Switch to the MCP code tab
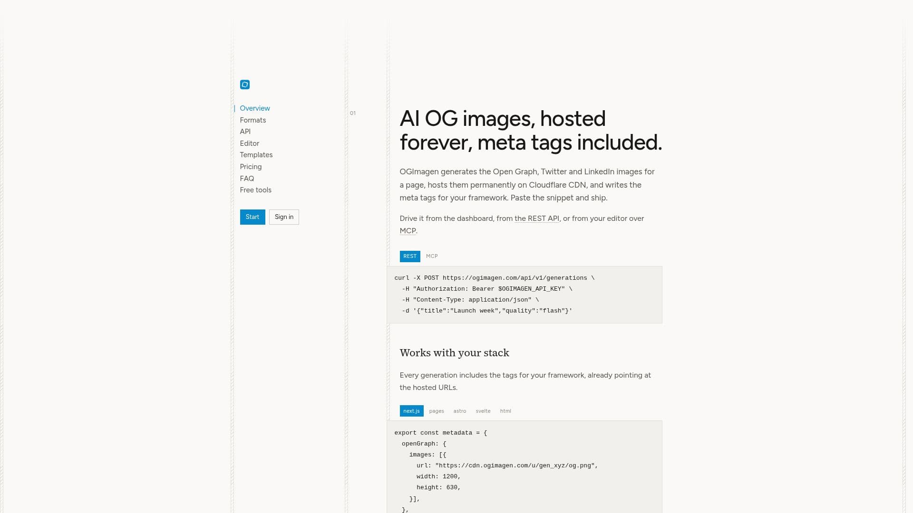 coord(432,256)
